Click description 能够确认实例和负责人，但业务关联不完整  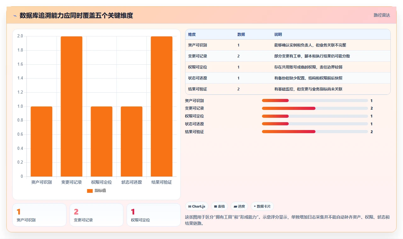point(310,45)
